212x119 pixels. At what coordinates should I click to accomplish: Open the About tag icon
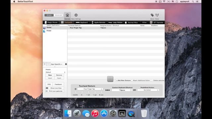[x=152, y=16]
